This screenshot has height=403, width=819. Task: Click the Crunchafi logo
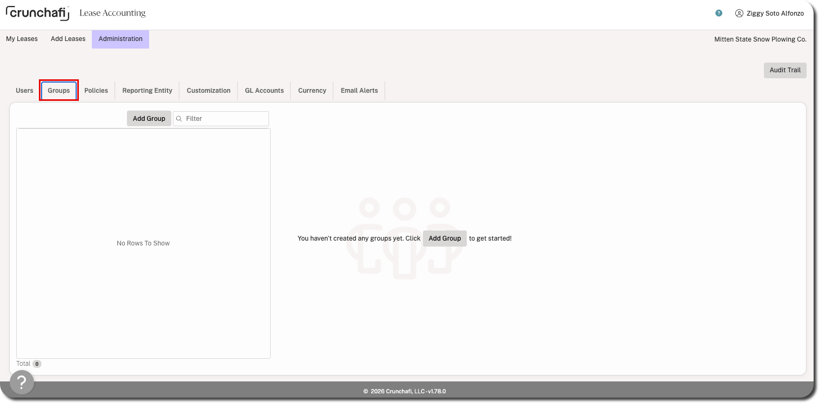37,13
